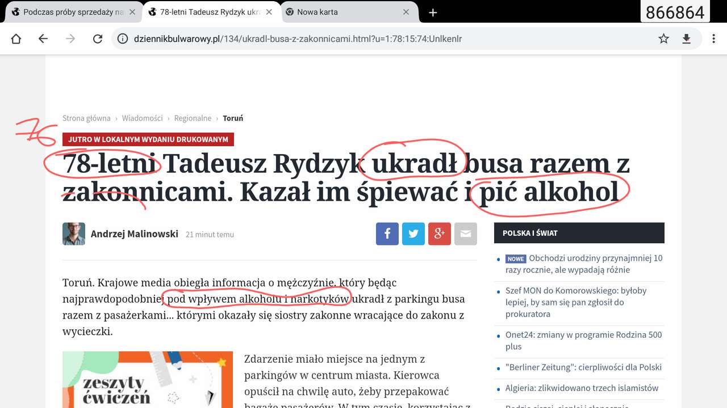This screenshot has width=727, height=408.
Task: Click the article headline about Tadeusz Rydzyk
Action: click(346, 177)
